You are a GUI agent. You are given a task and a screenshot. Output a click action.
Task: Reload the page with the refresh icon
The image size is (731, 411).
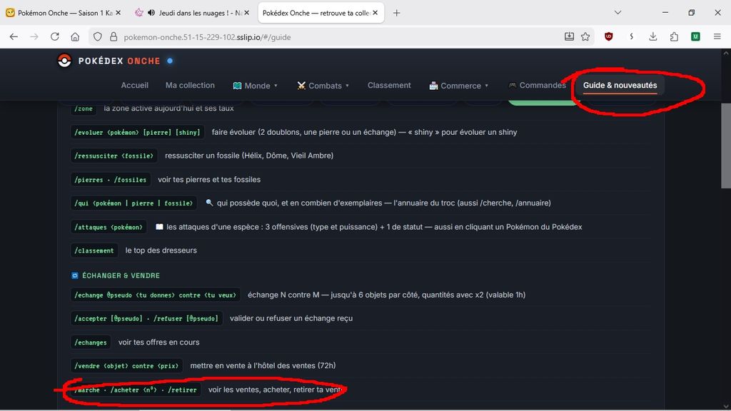point(54,37)
